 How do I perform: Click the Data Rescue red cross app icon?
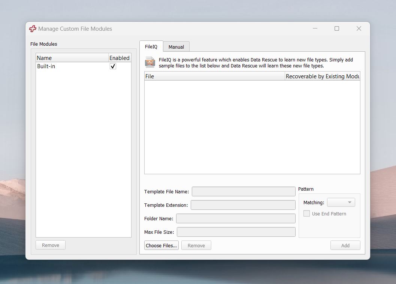(x=33, y=29)
